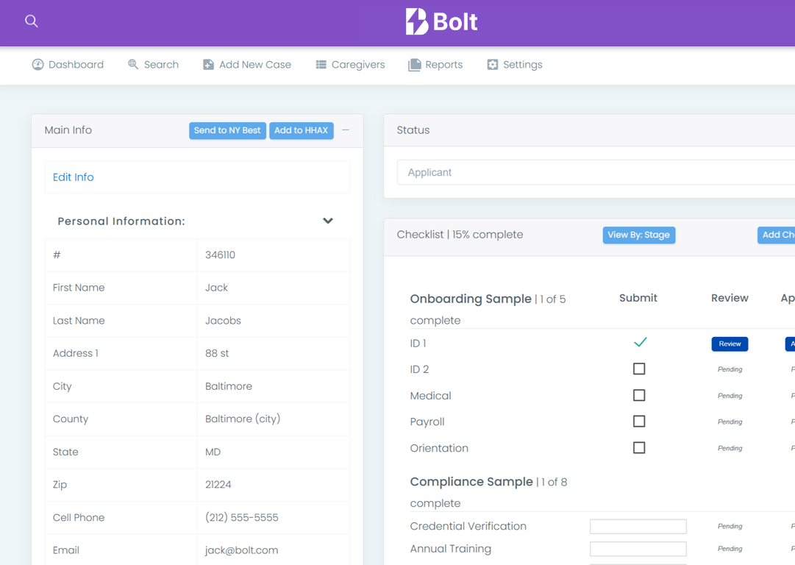Open Caregivers using the list icon

(321, 65)
